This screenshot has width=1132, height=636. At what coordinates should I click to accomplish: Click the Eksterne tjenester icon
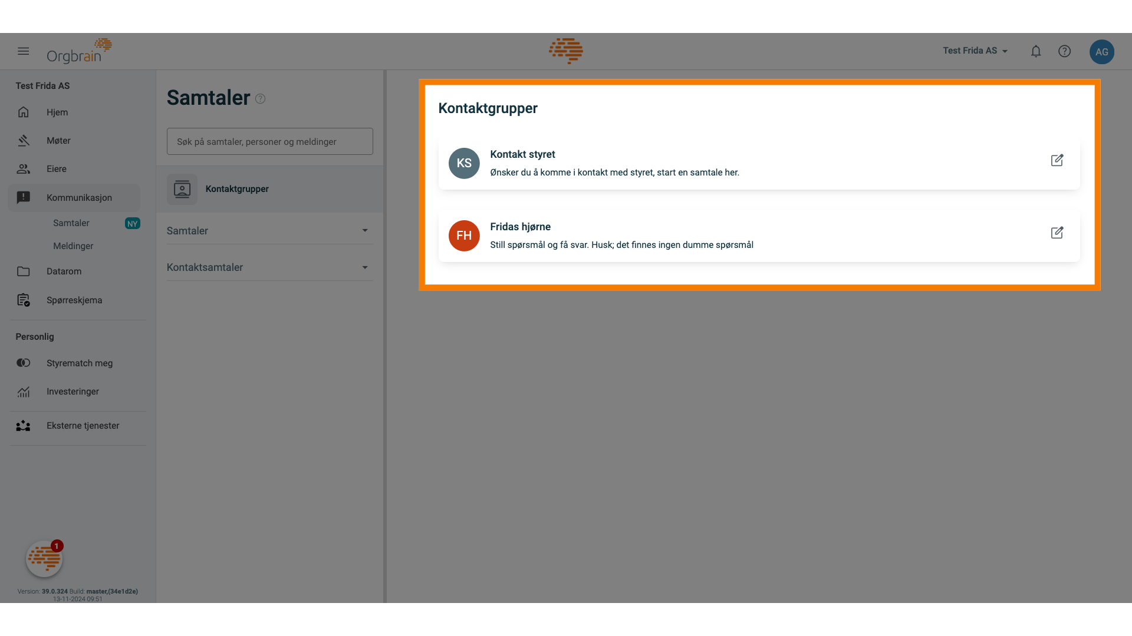(24, 426)
